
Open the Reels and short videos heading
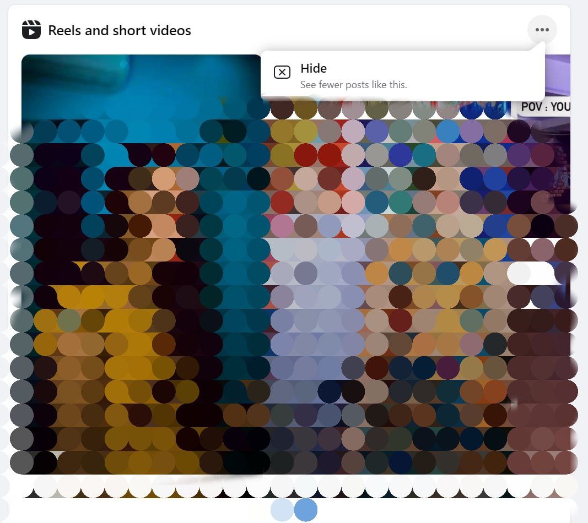tap(120, 30)
